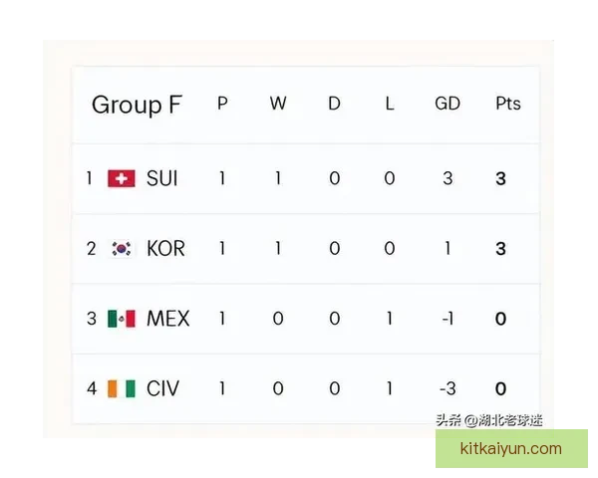Image resolution: width=598 pixels, height=478 pixels.
Task: Click the South Korea flag icon
Action: coord(122,249)
